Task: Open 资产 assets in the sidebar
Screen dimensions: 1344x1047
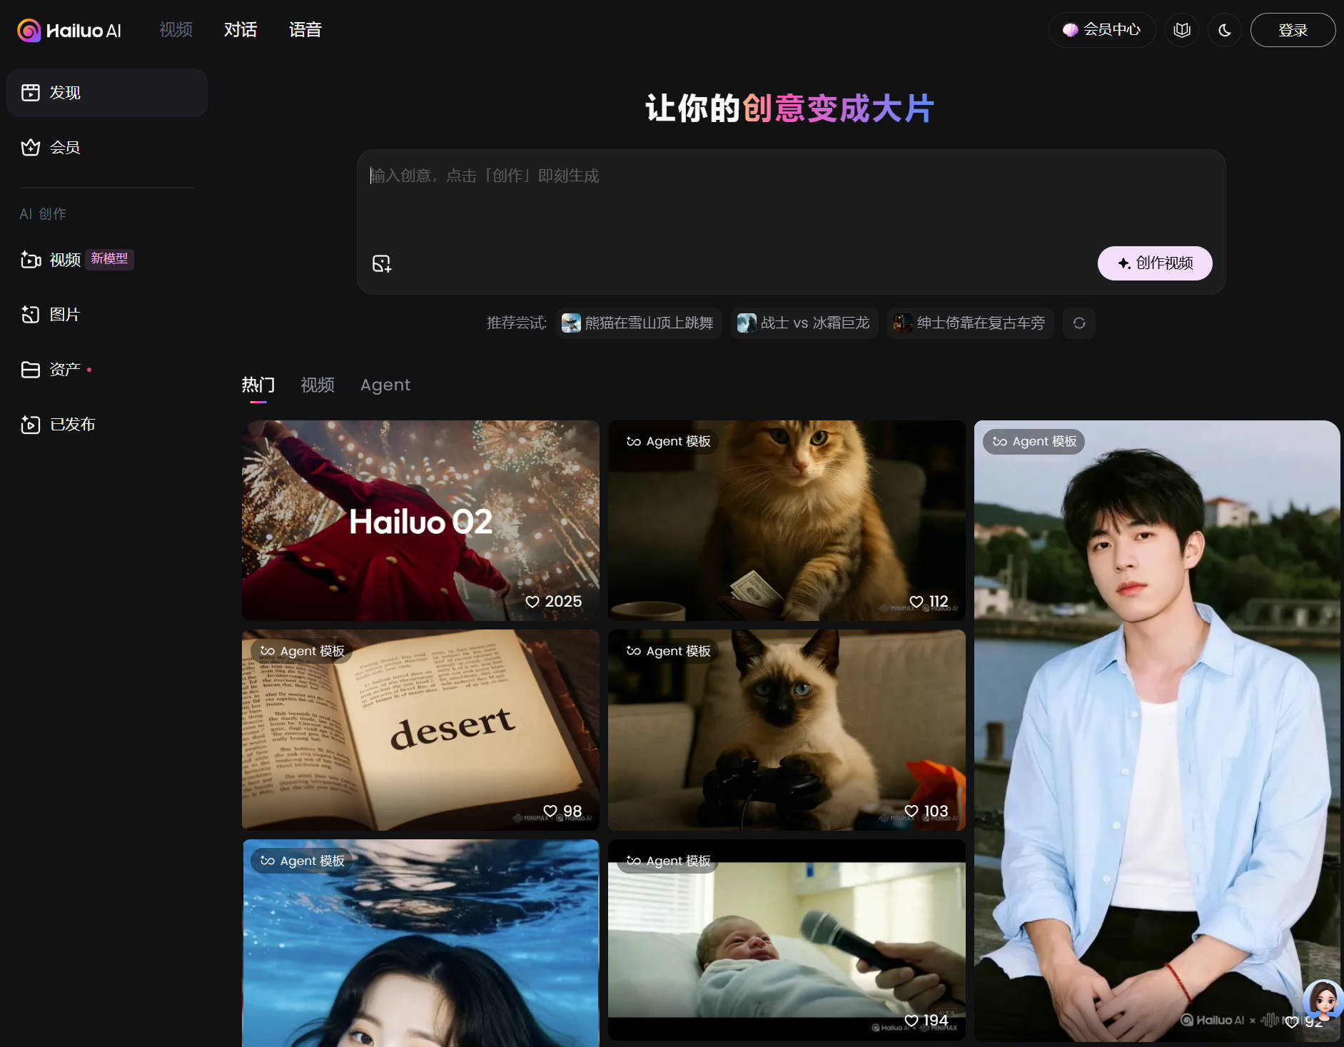Action: (64, 370)
